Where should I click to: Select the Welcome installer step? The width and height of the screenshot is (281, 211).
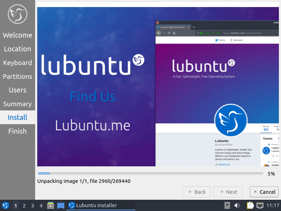(18, 35)
